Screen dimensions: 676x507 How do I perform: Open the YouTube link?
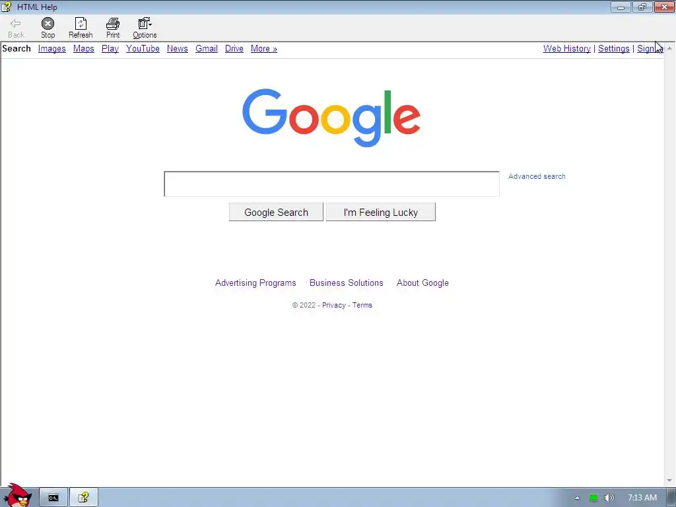[x=143, y=49]
